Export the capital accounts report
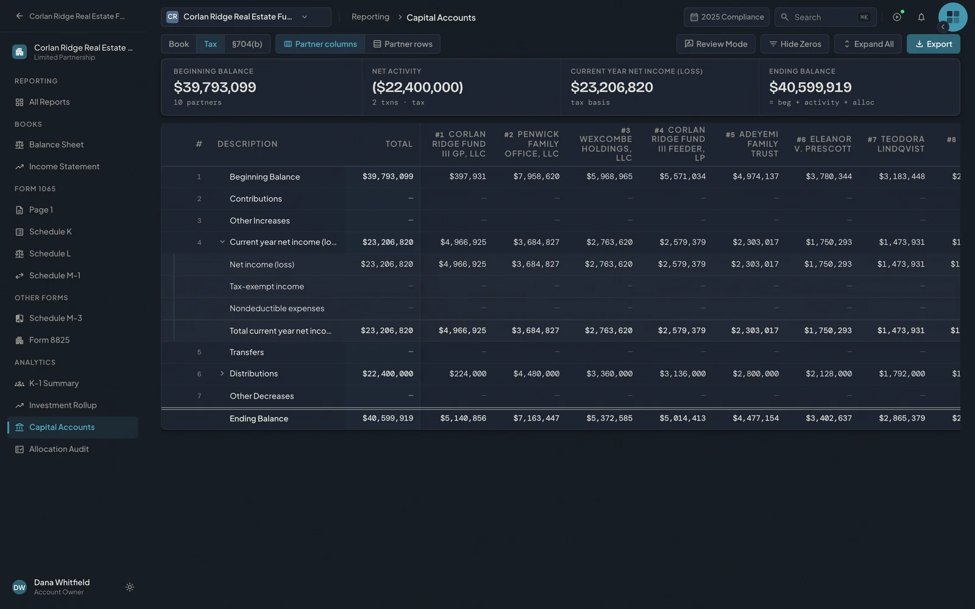The height and width of the screenshot is (609, 975). [934, 44]
